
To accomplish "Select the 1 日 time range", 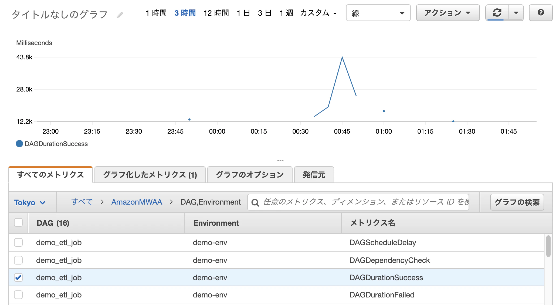I will 243,13.
